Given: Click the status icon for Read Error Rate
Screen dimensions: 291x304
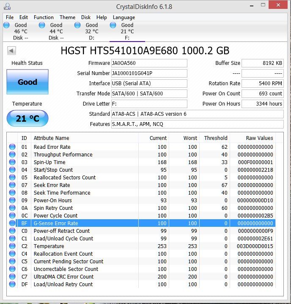Looking at the screenshot, I should click(12, 147).
